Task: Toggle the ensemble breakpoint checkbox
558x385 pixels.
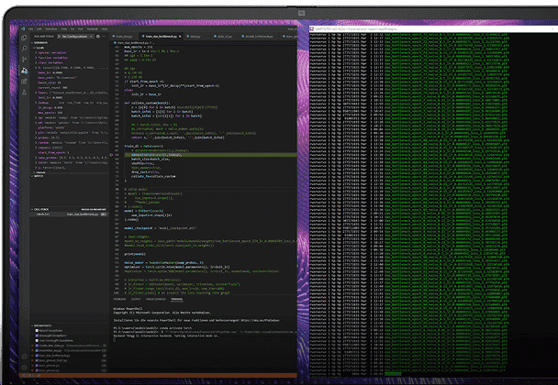Action: click(x=37, y=350)
